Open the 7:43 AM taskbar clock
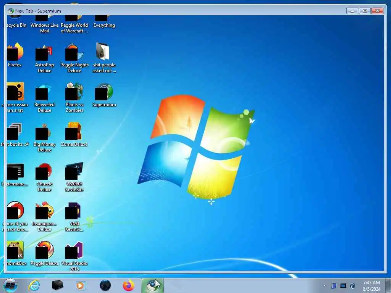Screen dimensions: 391x293 coord(372,286)
